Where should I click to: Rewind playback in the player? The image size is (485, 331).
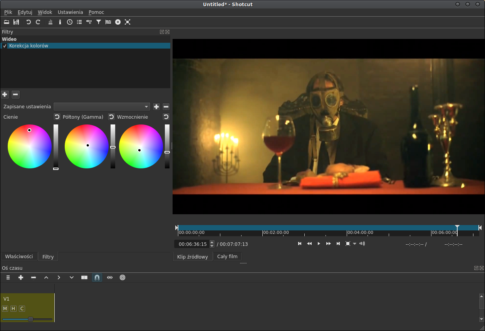(x=309, y=244)
